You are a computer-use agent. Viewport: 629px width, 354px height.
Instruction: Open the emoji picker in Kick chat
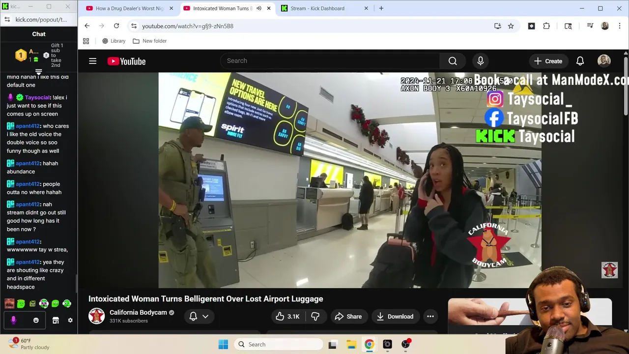click(x=36, y=320)
